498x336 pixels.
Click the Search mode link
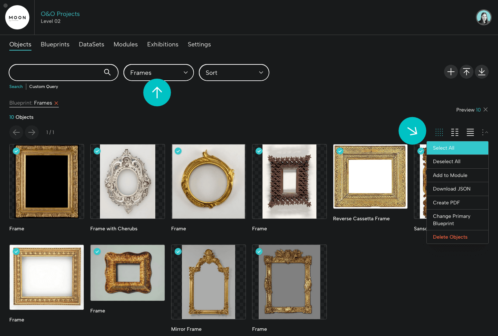point(16,86)
